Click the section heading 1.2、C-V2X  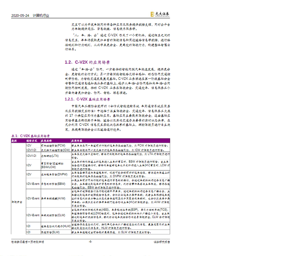coord(87,62)
